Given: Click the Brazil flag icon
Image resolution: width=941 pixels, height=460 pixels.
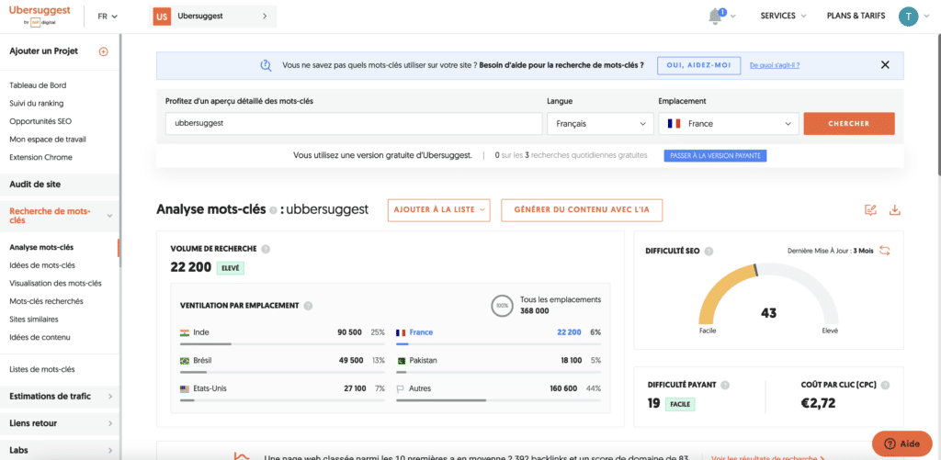Looking at the screenshot, I should pyautogui.click(x=185, y=361).
